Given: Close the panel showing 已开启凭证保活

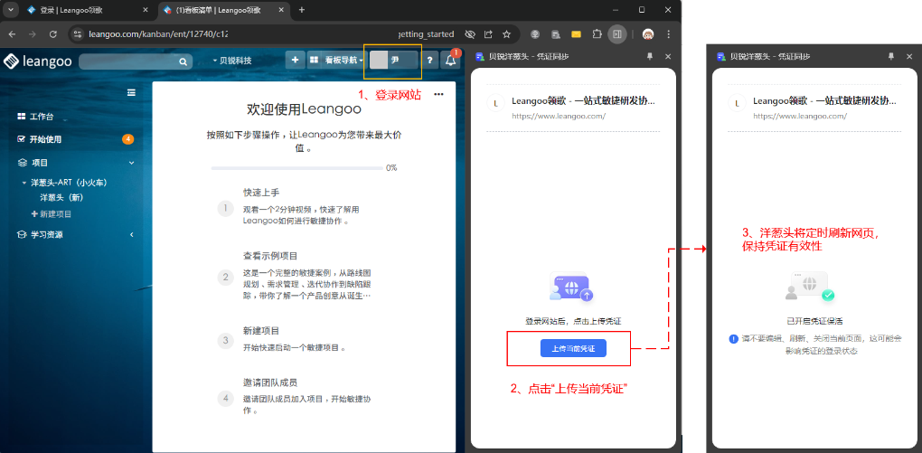Looking at the screenshot, I should (x=909, y=56).
